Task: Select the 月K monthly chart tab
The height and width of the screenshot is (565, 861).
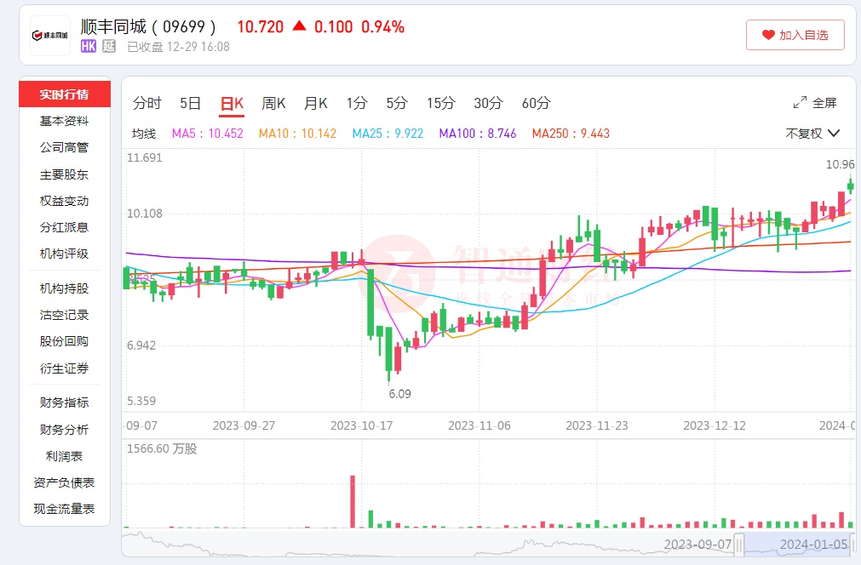Action: coord(316,103)
